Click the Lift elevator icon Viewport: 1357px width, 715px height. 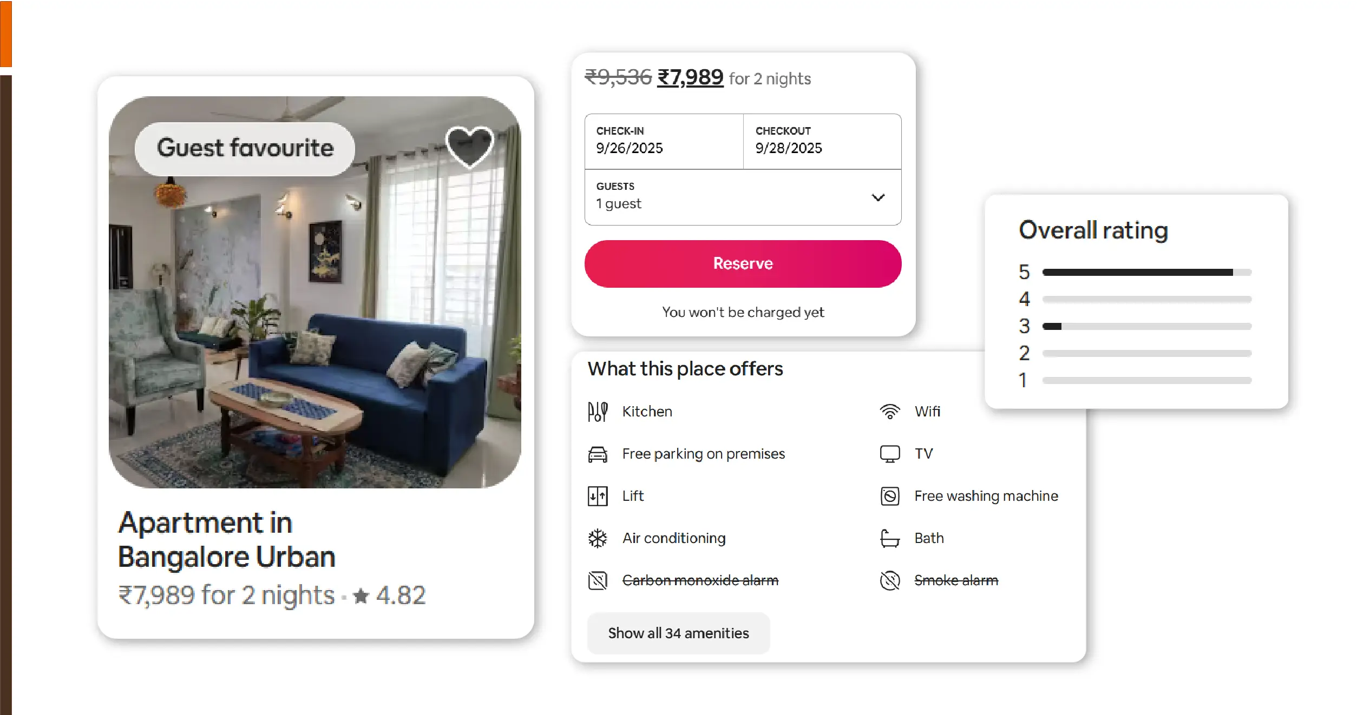tap(598, 496)
